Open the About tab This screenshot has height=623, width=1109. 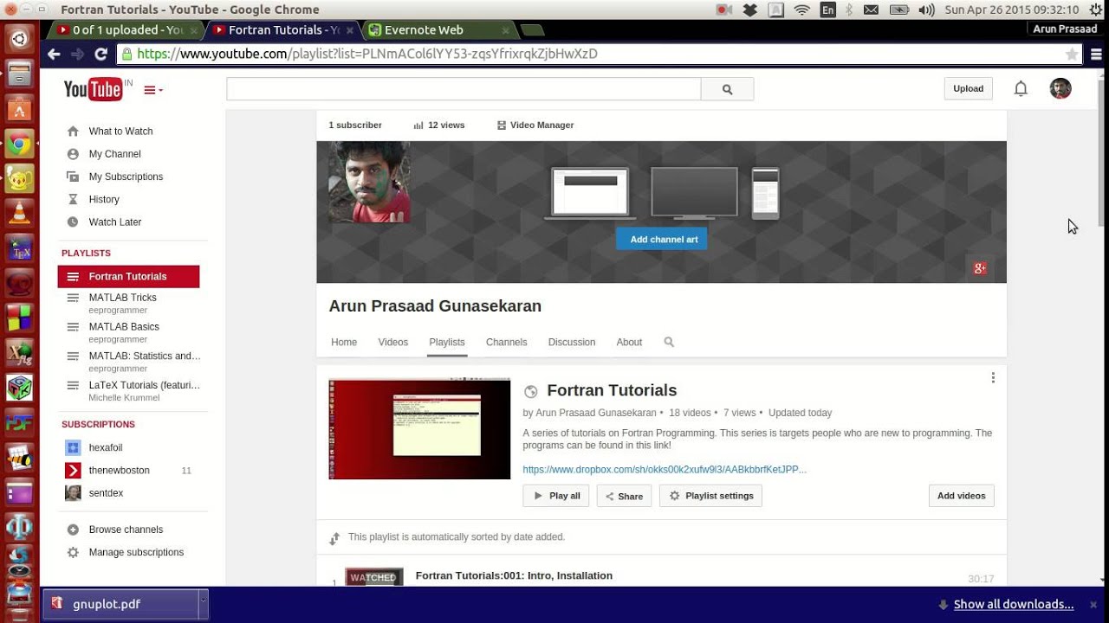point(629,343)
